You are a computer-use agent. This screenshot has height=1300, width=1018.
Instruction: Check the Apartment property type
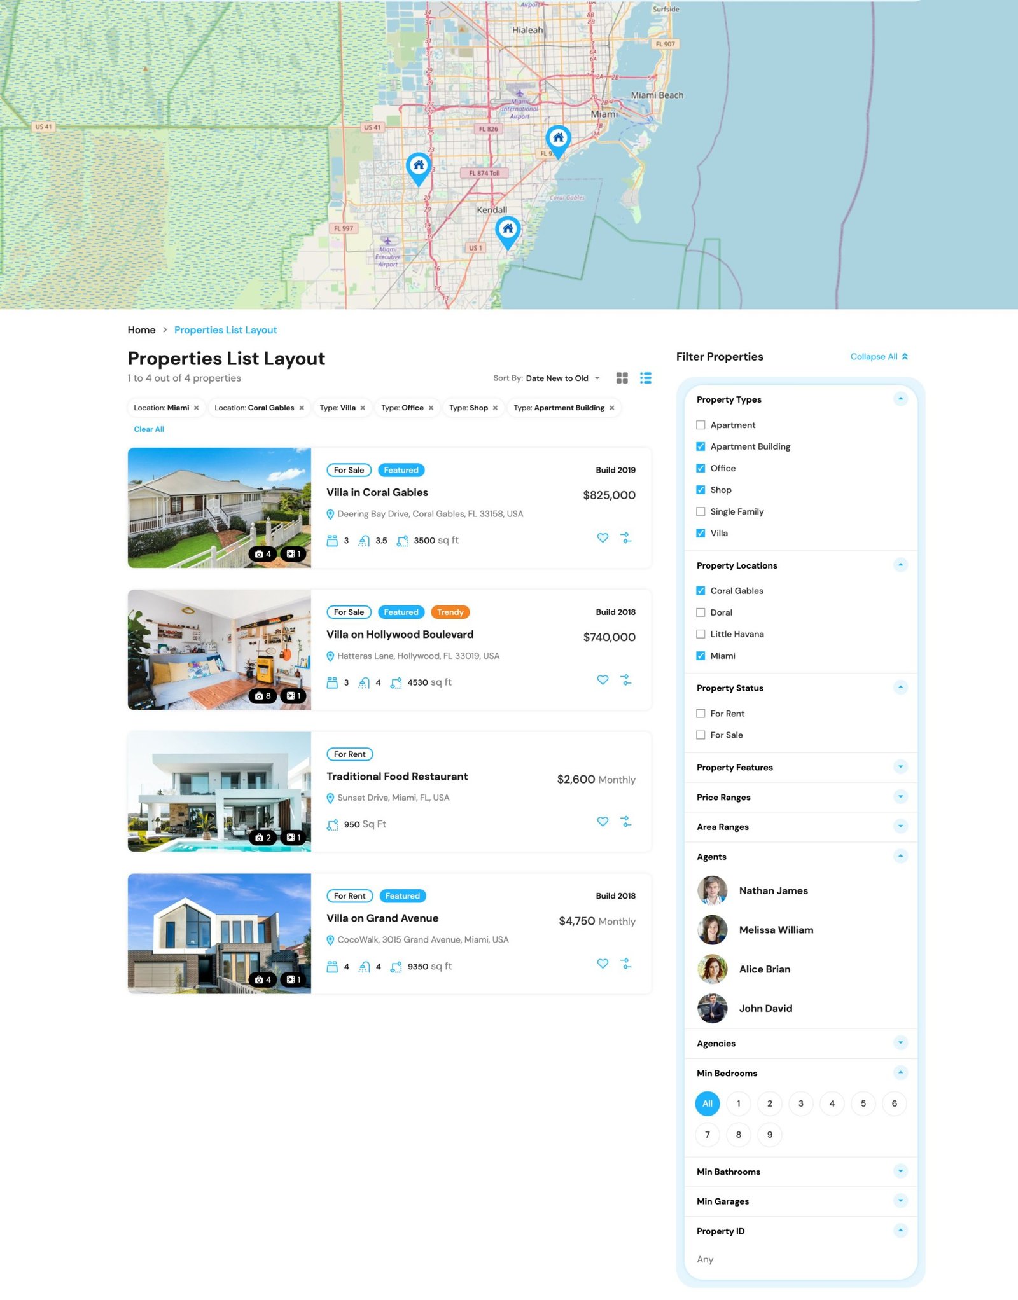(701, 425)
